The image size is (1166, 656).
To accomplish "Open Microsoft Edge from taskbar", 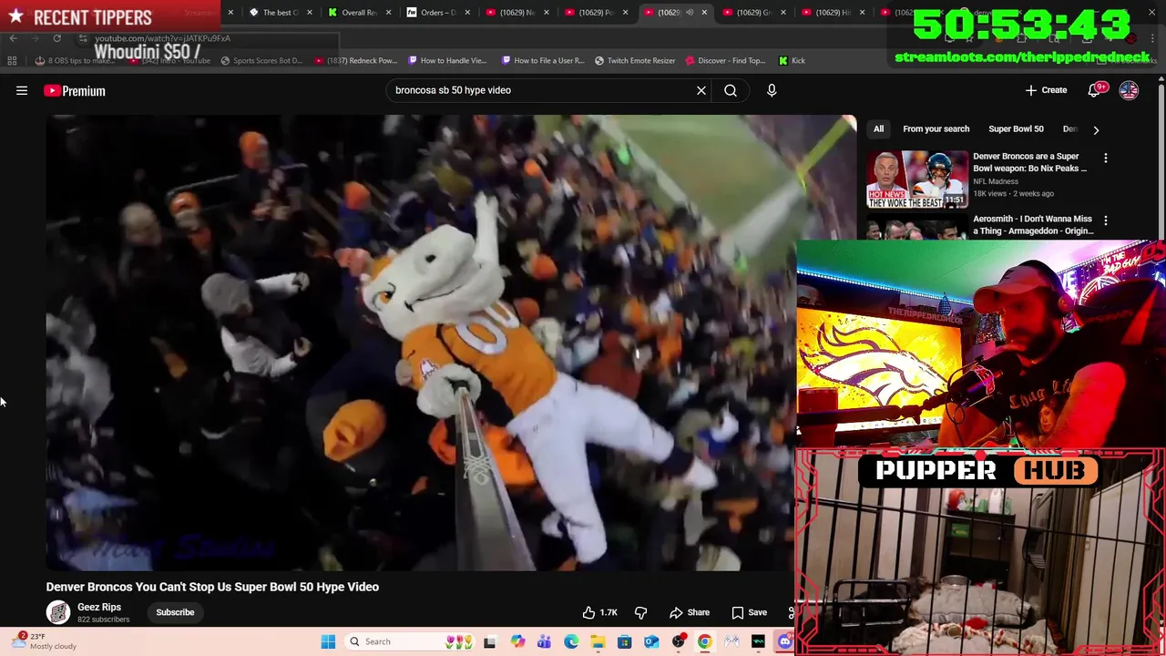I will 571,641.
